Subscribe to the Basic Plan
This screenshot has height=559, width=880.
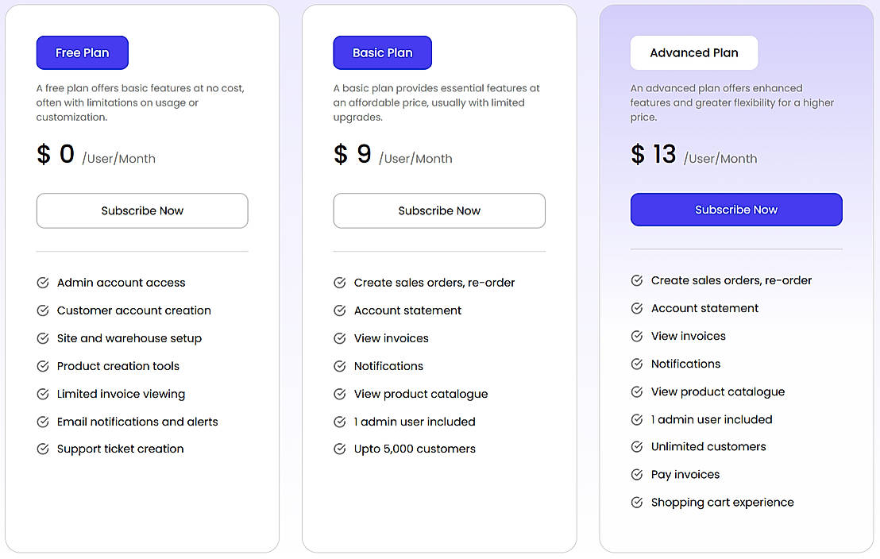pyautogui.click(x=439, y=211)
